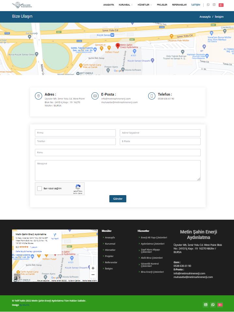Expand the KURUMSAL dropdown menu
Image resolution: width=234 pixels, height=312 pixels.
point(125,5)
